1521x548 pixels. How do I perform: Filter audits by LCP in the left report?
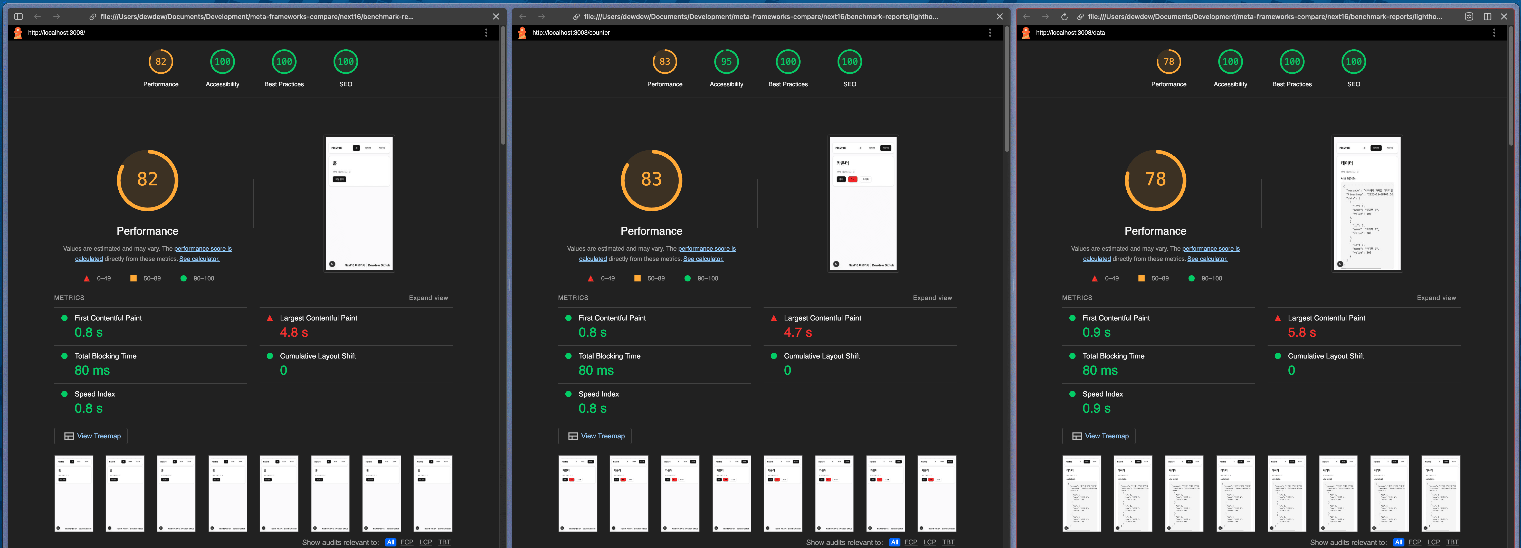pos(426,542)
